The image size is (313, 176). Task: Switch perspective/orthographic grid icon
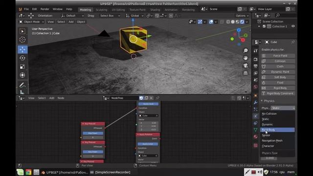pos(246,73)
